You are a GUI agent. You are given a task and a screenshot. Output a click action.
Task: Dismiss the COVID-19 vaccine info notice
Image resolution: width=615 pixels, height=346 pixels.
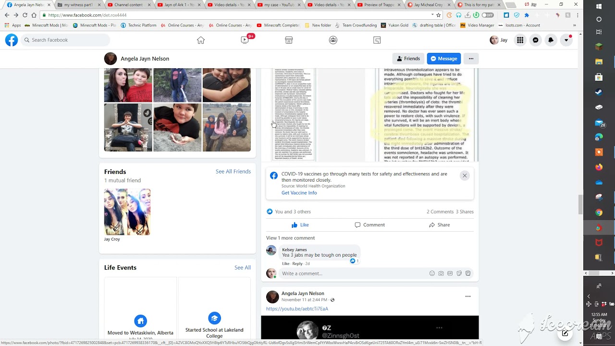[x=465, y=175]
